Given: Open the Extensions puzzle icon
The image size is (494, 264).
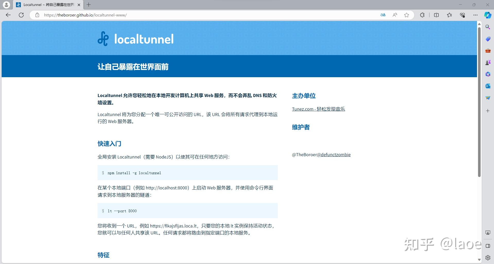Looking at the screenshot, I should (422, 15).
